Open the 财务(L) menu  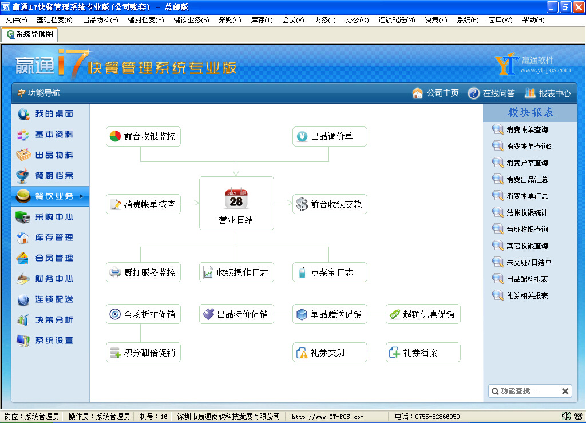click(x=325, y=20)
